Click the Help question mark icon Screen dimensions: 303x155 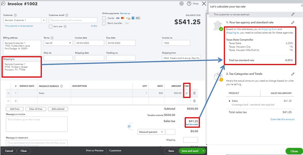point(189,3)
